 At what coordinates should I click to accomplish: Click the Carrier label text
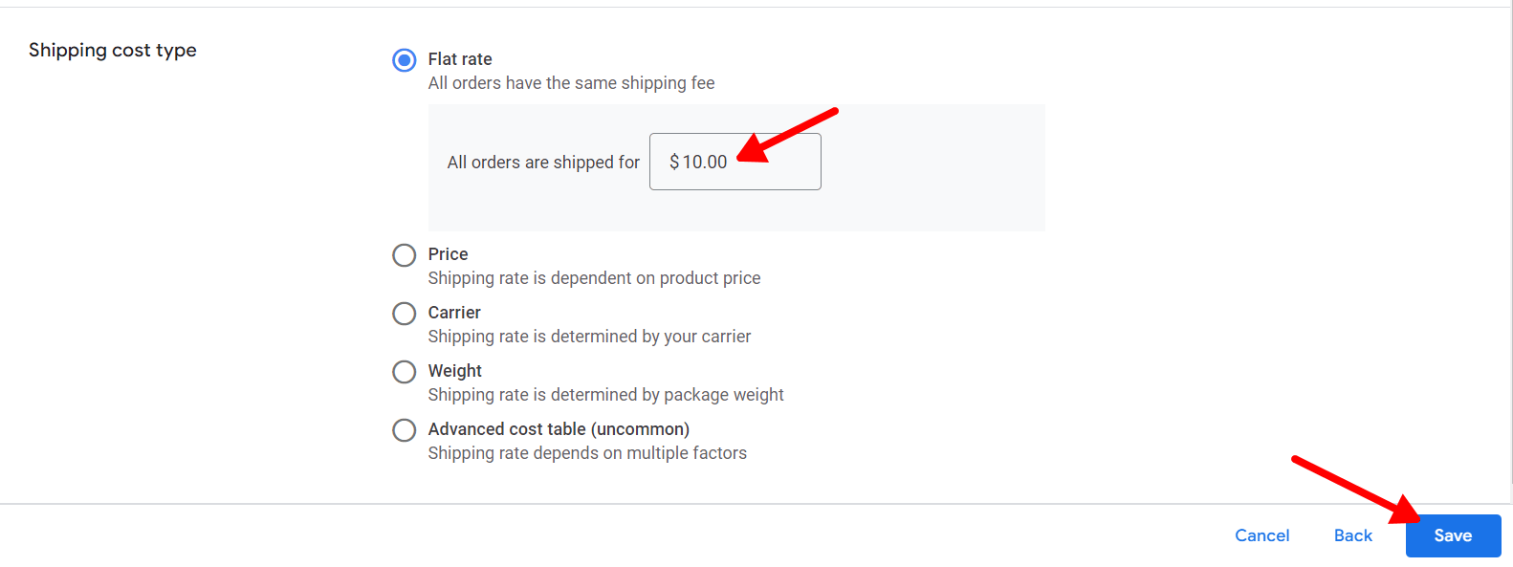[454, 313]
